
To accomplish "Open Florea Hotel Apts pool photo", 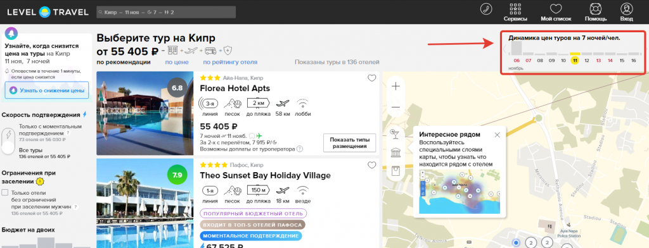I will 145,113.
